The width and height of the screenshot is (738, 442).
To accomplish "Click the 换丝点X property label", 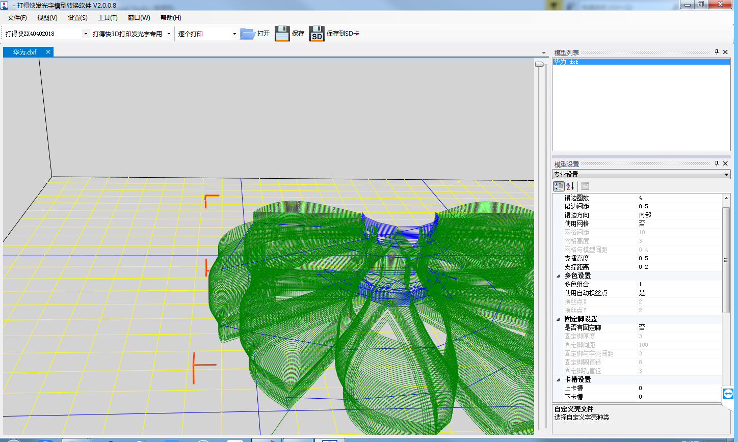I will click(x=575, y=301).
